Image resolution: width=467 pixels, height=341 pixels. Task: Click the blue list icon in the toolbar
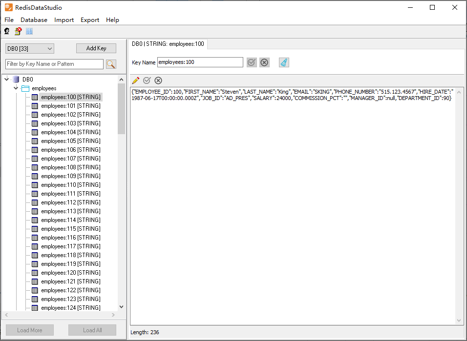29,31
